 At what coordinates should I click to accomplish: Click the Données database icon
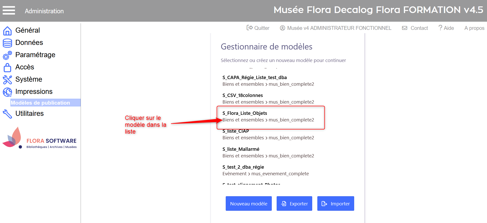pos(7,43)
